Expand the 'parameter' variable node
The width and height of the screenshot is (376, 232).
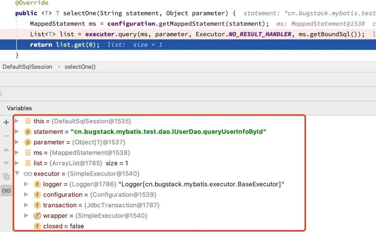coord(17,142)
